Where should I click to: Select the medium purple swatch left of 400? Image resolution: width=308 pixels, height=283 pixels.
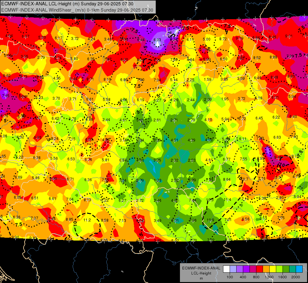pos(240,269)
